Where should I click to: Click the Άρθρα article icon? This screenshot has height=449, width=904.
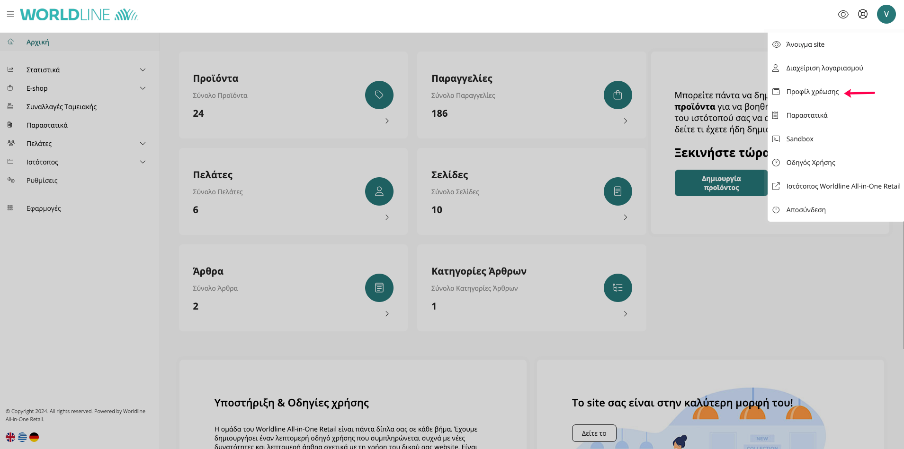379,288
